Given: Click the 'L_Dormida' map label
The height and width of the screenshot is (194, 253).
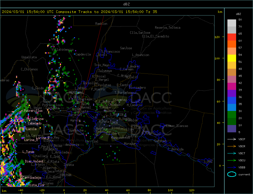Looking at the screenshot, I should [x=176, y=149].
